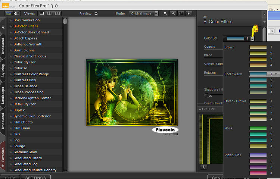Switch to single image view
Screen dimensions: 280x179
(x=42, y=13)
